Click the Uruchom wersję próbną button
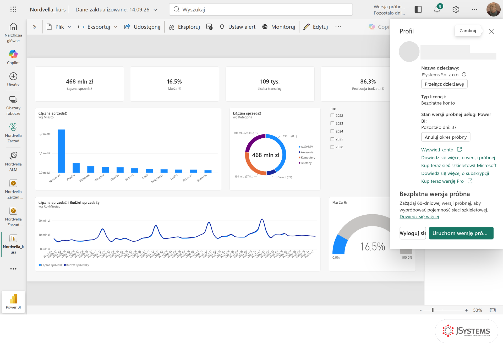 click(x=461, y=233)
